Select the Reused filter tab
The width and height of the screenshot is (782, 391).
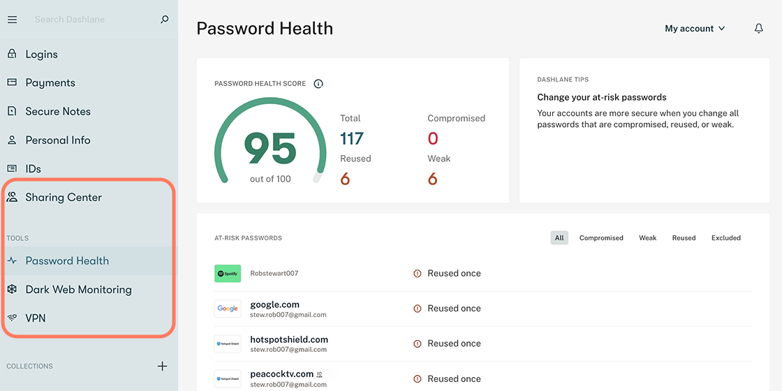pos(684,238)
